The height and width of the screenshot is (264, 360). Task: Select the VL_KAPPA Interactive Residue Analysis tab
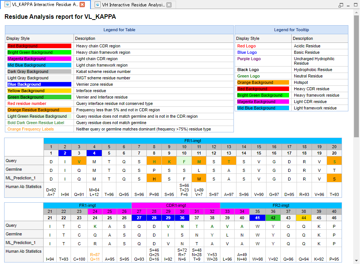coord(44,5)
